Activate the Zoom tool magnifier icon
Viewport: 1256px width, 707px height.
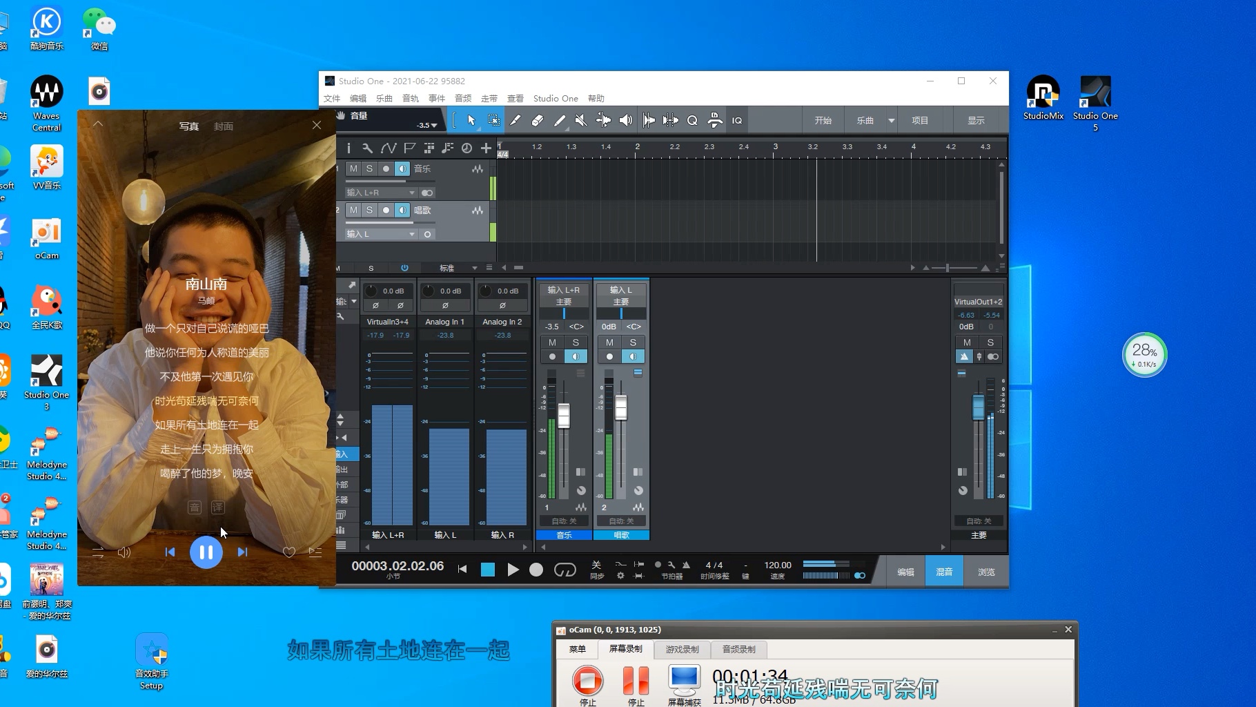[693, 120]
